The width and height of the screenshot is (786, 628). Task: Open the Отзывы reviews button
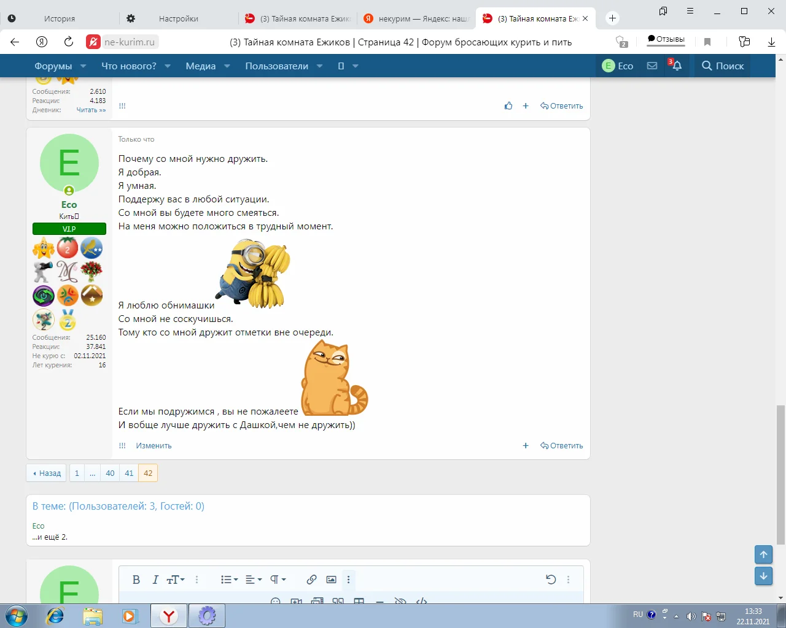pyautogui.click(x=666, y=39)
